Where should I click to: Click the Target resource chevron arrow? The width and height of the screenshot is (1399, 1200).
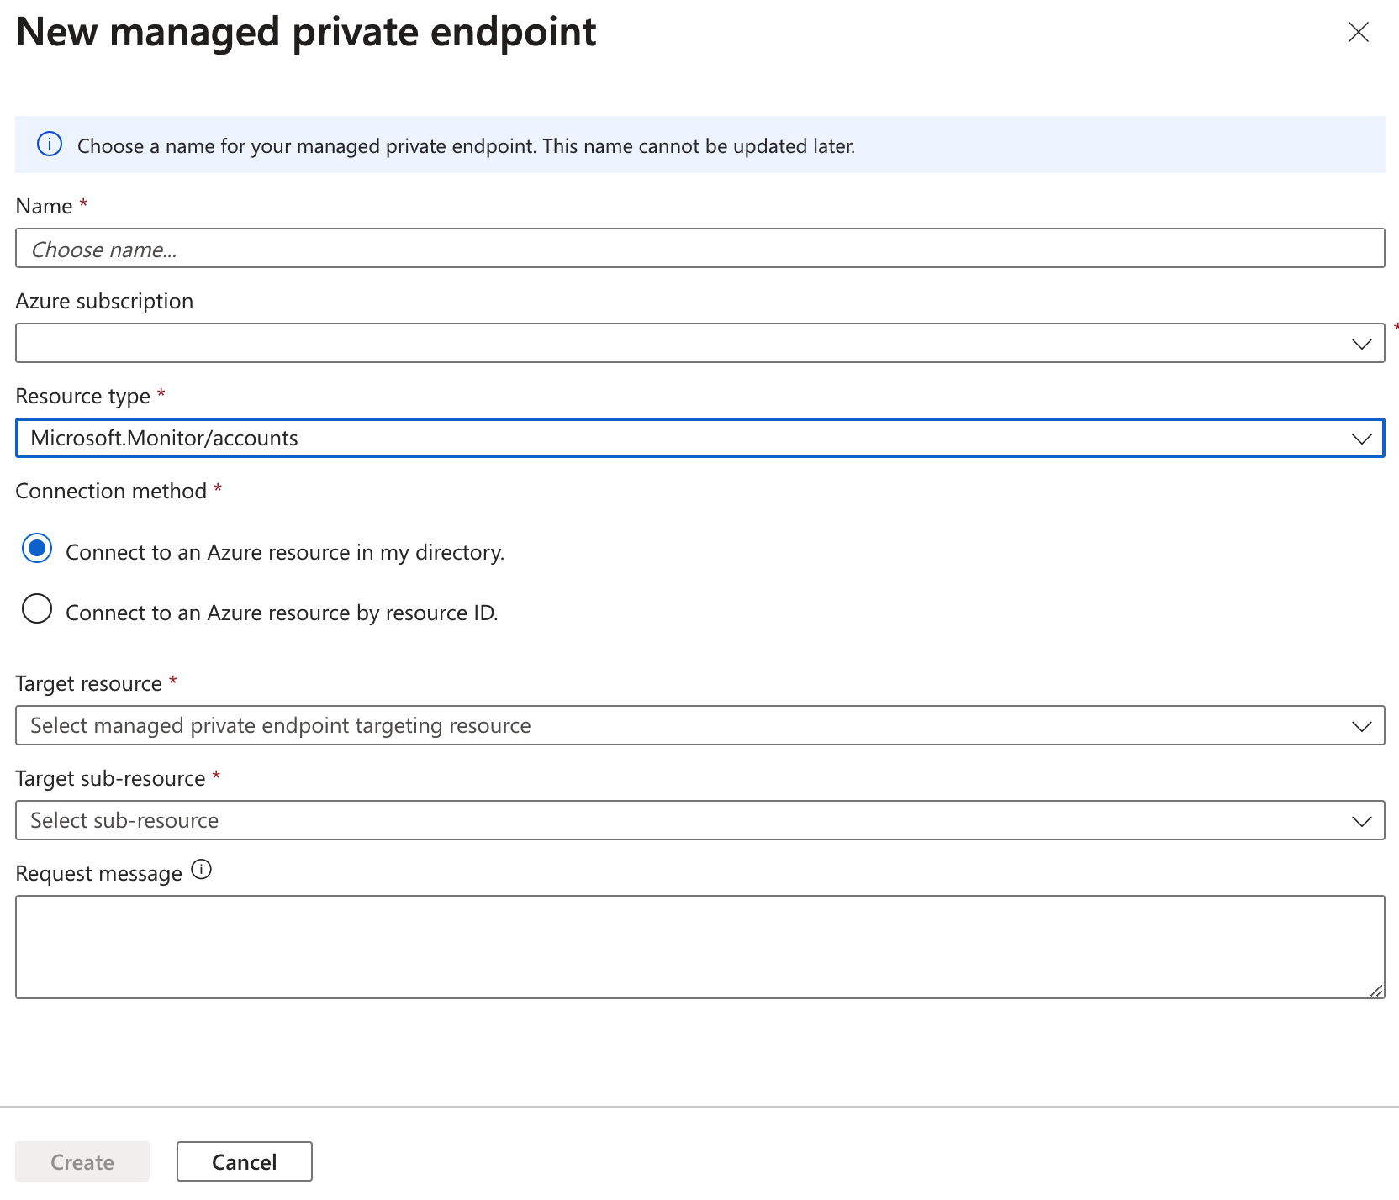1361,726
